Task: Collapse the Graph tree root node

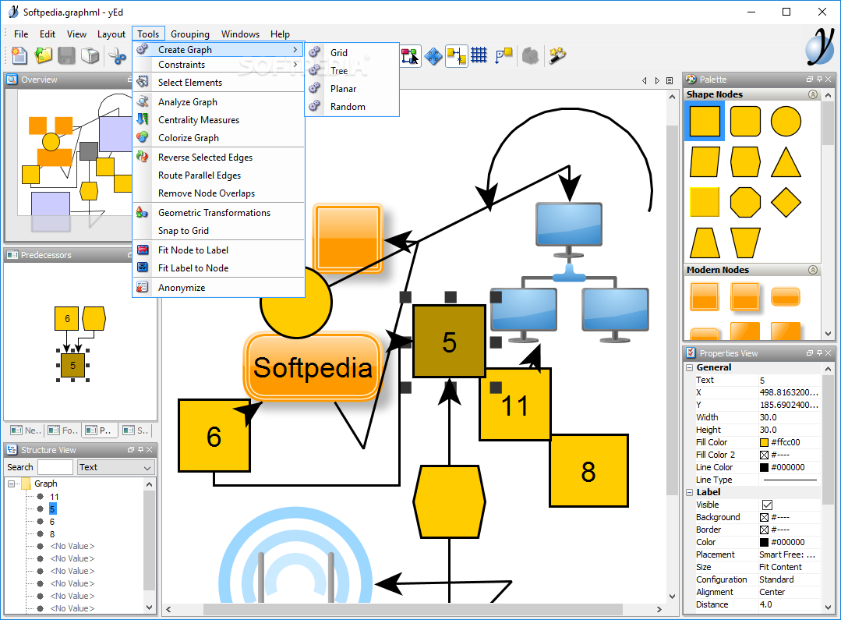Action: tap(11, 484)
